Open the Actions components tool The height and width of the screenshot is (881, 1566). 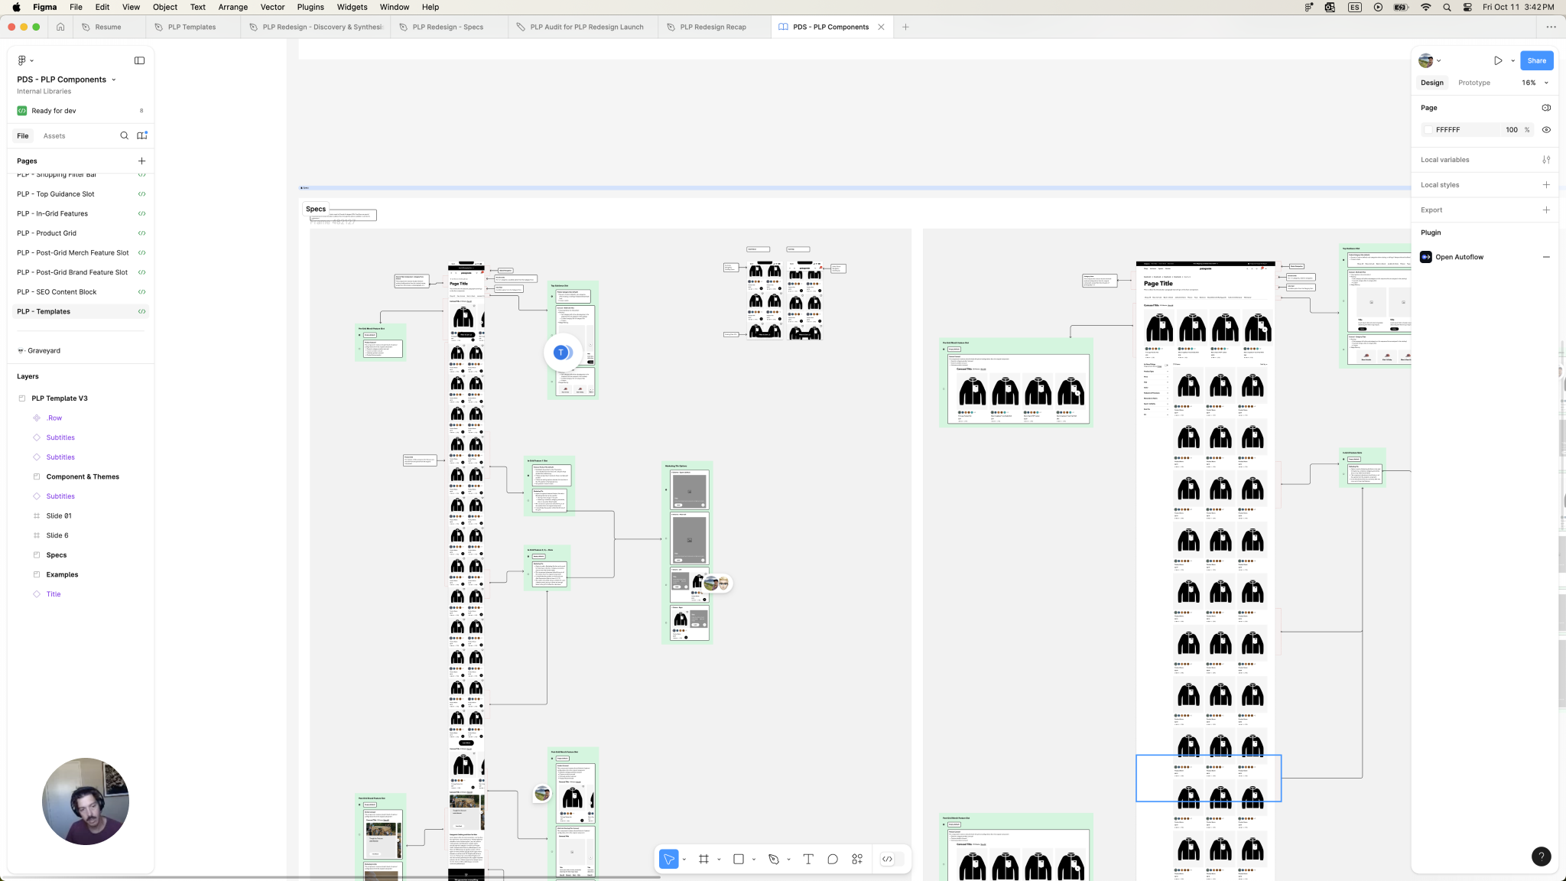857,859
